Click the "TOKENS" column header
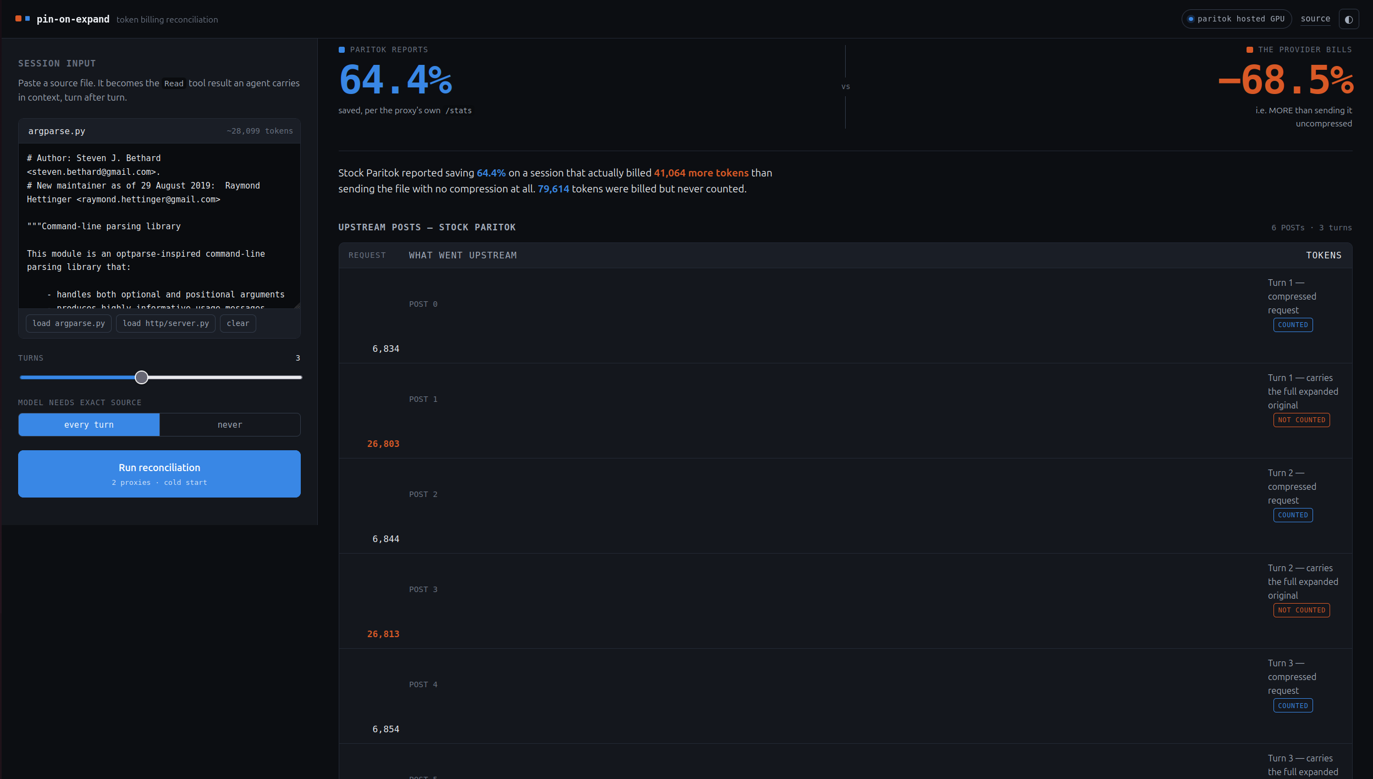 (x=1324, y=256)
